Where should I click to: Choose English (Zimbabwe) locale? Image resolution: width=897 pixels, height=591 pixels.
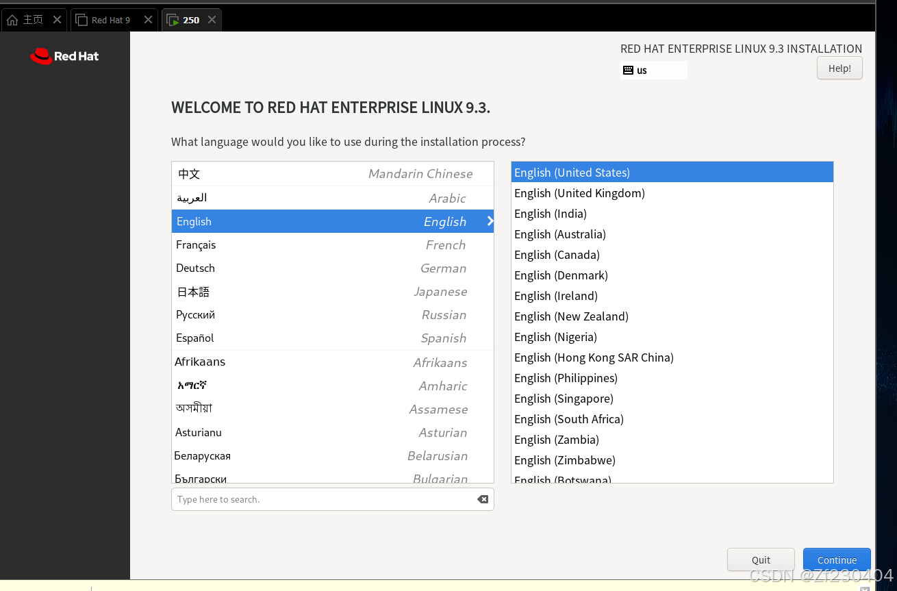pyautogui.click(x=672, y=460)
